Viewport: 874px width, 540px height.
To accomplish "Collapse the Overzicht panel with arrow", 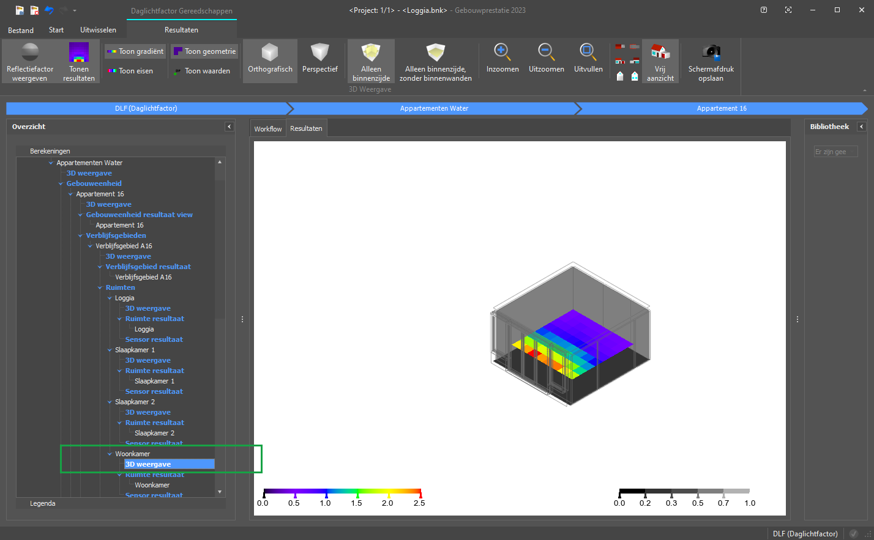I will click(x=230, y=127).
